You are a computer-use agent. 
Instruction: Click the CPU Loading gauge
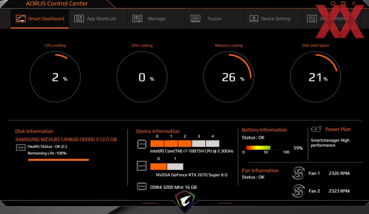pos(55,77)
